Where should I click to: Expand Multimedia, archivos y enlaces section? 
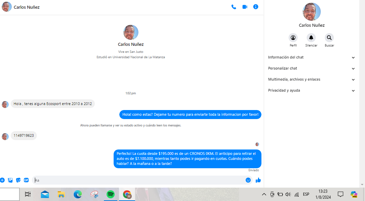pos(311,80)
